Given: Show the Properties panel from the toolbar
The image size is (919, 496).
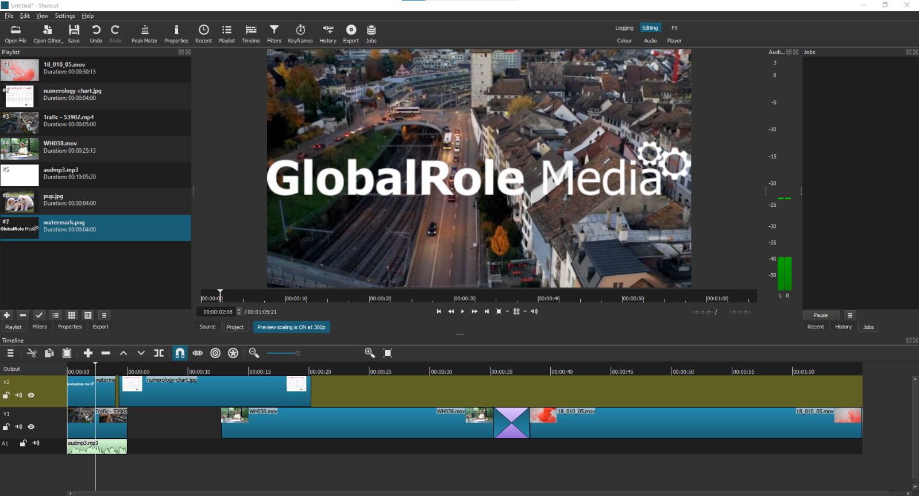Looking at the screenshot, I should pyautogui.click(x=176, y=34).
